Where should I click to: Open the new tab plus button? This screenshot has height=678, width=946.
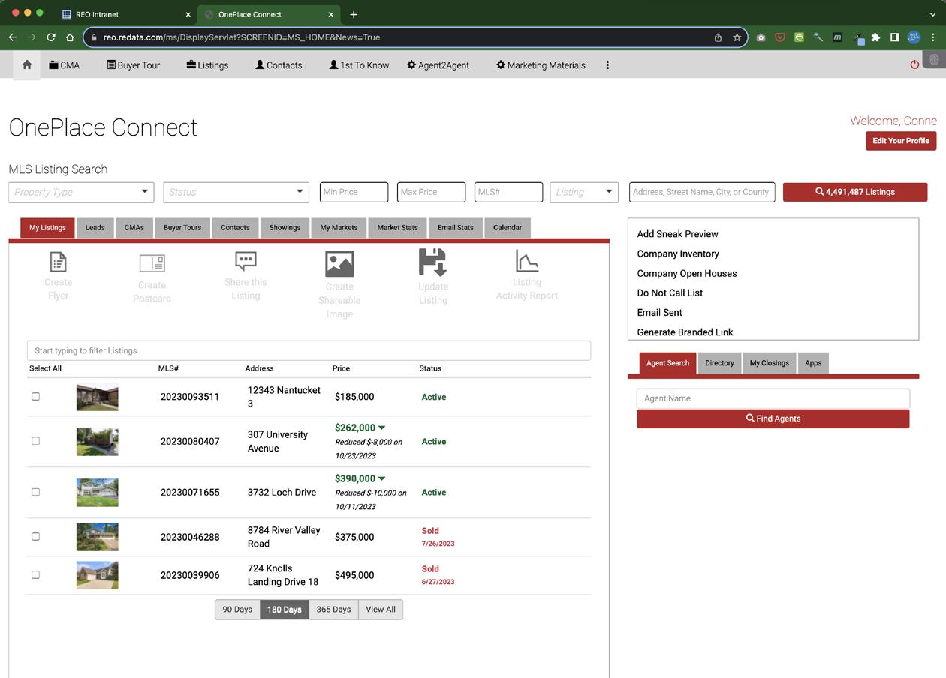tap(354, 14)
